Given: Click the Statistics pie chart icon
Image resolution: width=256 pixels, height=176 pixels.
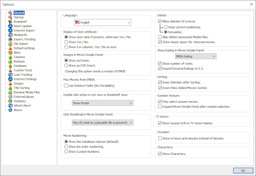Looking at the screenshot, I should (x=10, y=101).
